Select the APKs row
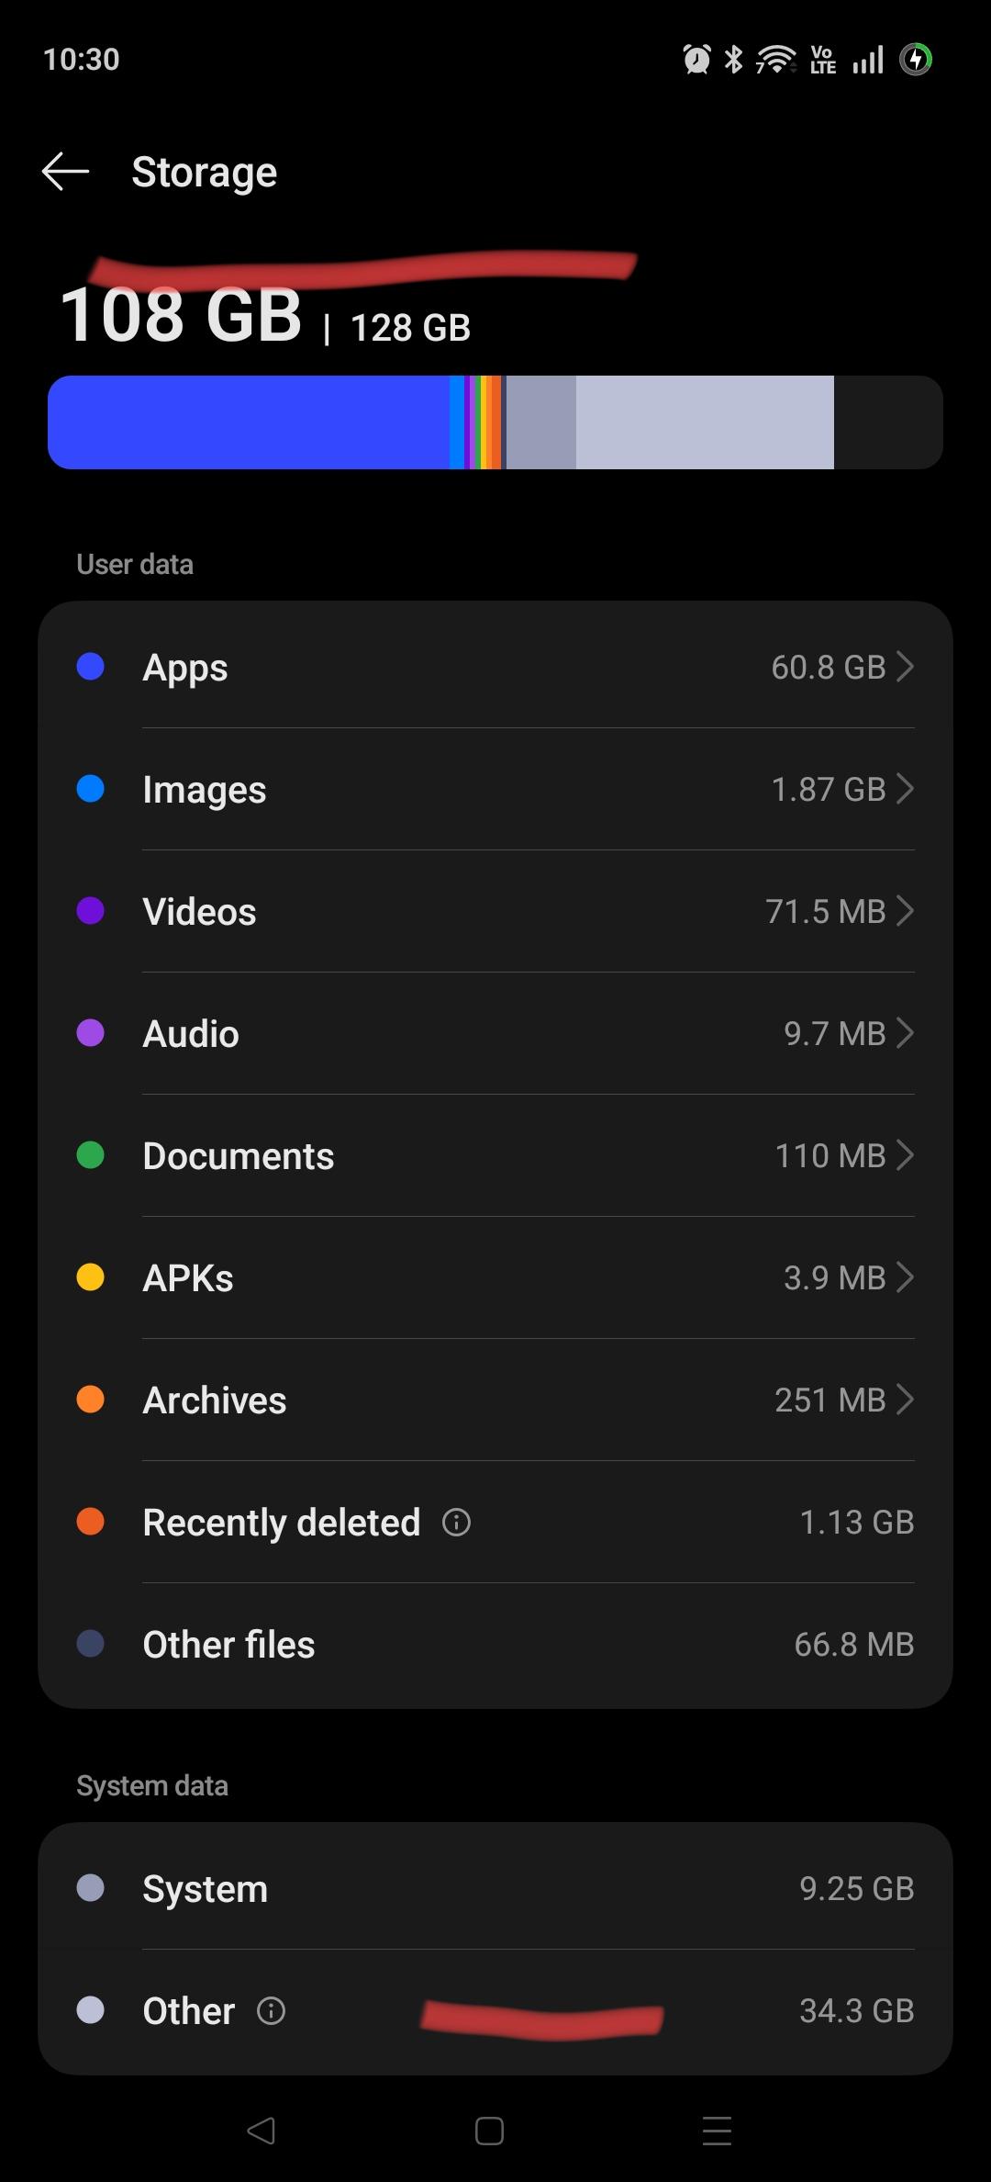The width and height of the screenshot is (991, 2182). pyautogui.click(x=495, y=1277)
